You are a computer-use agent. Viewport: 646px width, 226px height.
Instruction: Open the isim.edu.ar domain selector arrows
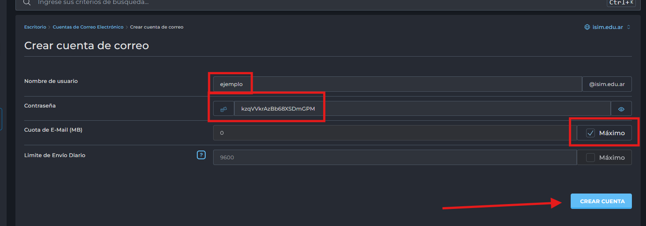[x=628, y=27]
